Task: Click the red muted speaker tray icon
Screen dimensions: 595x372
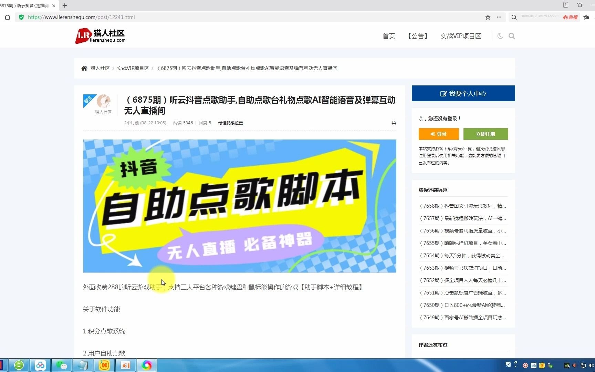Action: [574, 365]
